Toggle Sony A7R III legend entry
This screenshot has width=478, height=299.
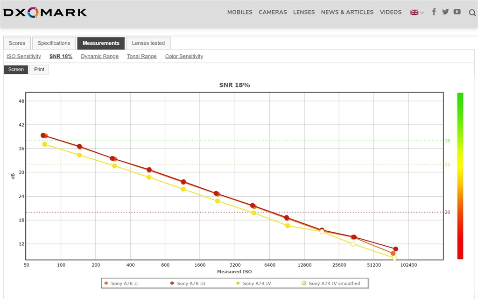[188, 283]
